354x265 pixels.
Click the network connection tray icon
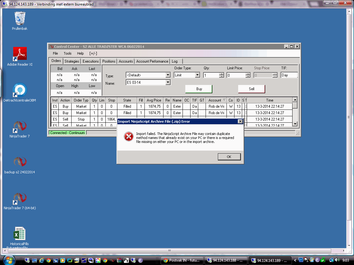[x=332, y=260]
